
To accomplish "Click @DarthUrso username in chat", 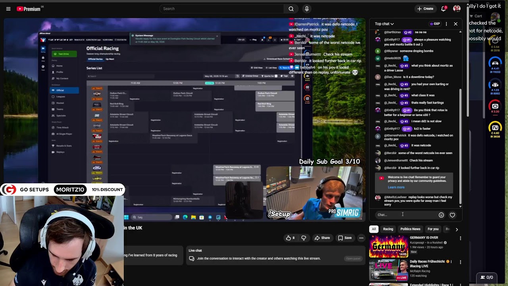I will pyautogui.click(x=392, y=32).
